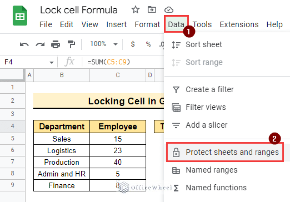Format as currency with dollar icon
The height and width of the screenshot is (202, 290).
tap(133, 44)
